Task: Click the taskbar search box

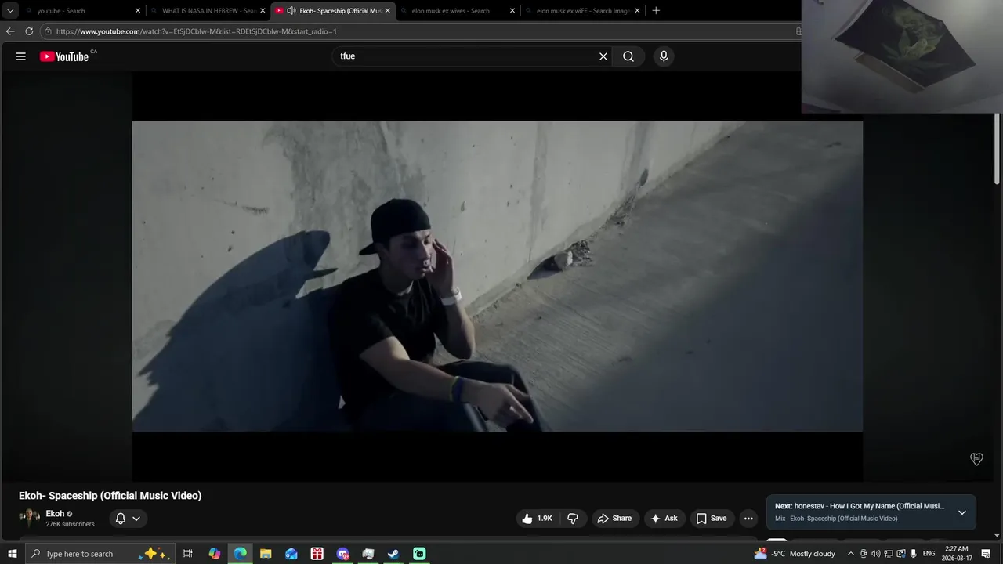Action: (100, 554)
